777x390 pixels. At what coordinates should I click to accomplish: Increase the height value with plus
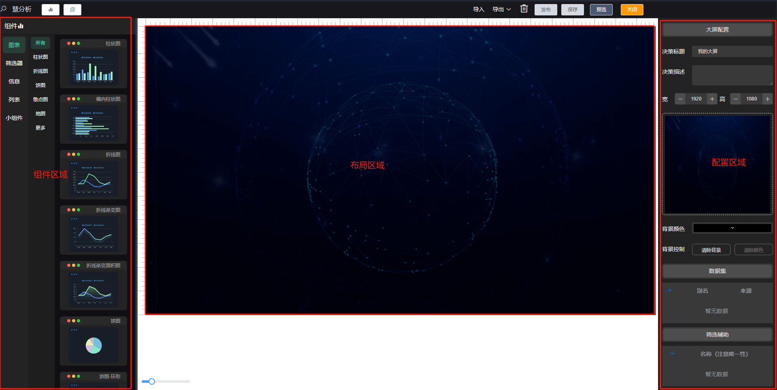coord(767,99)
